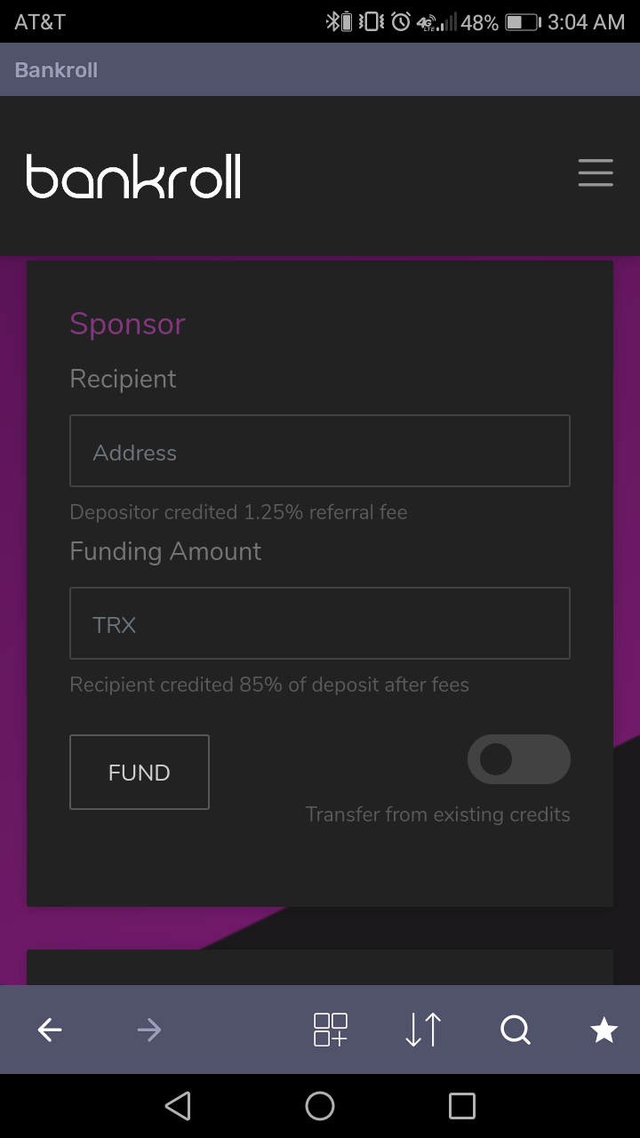Focus the recipient Address field

coord(320,451)
